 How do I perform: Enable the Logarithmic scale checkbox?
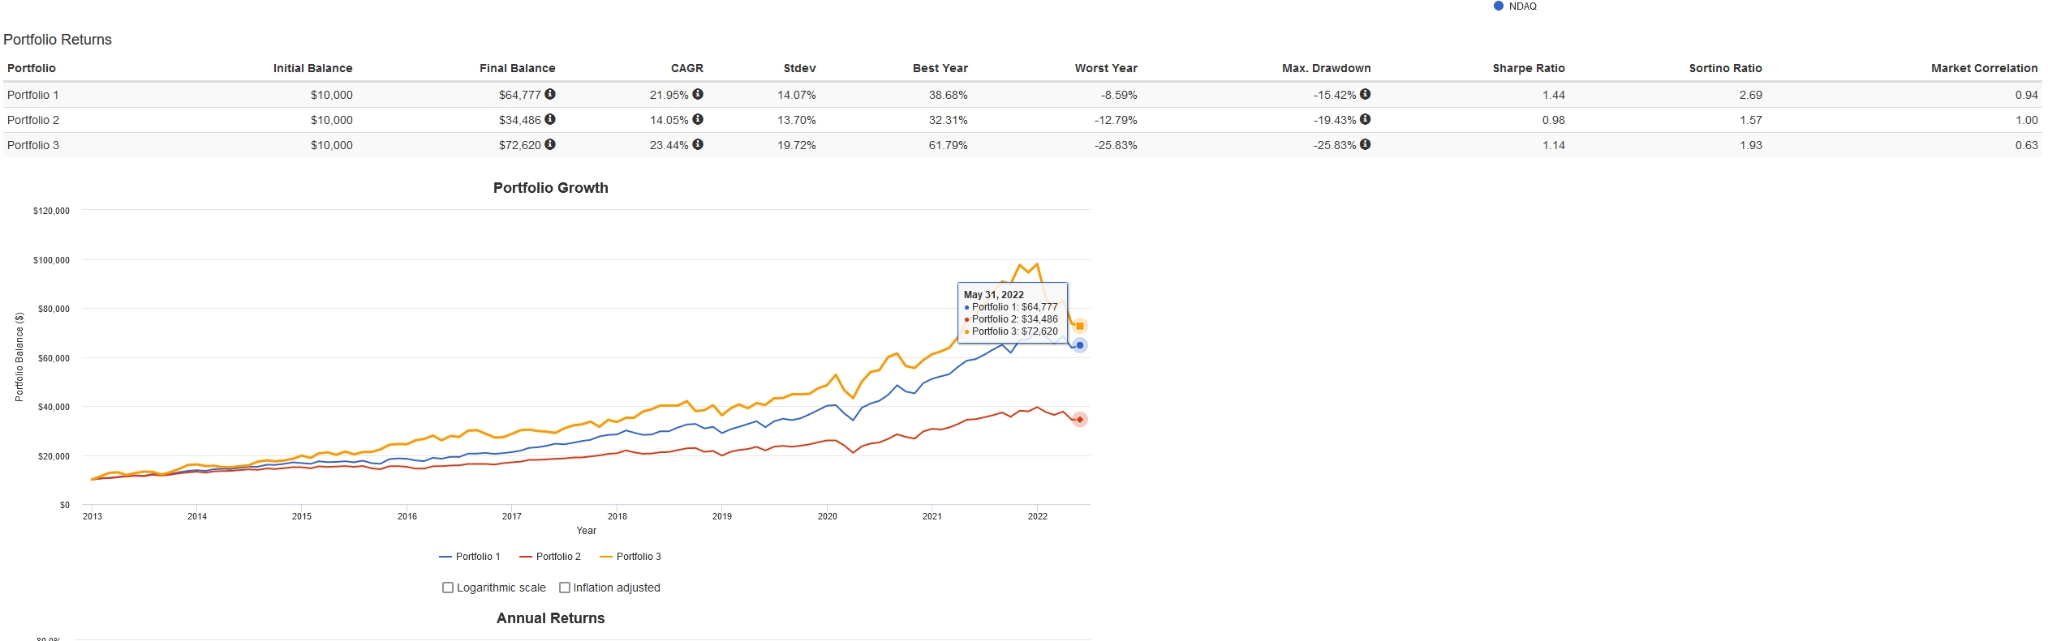click(448, 588)
